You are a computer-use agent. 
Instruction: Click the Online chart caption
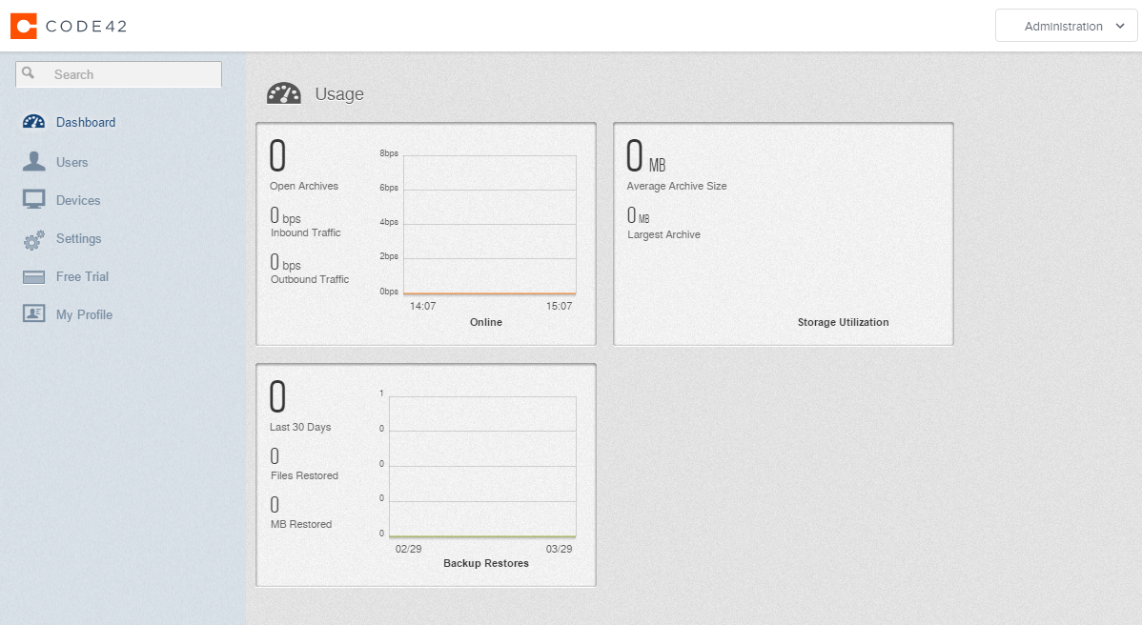[x=486, y=322]
